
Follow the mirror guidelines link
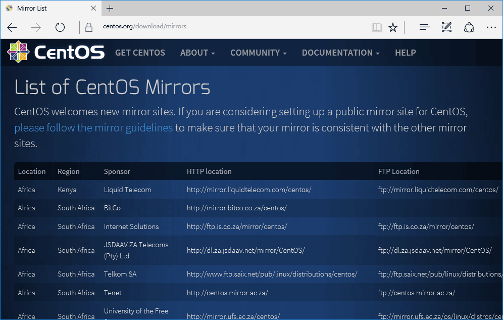pos(93,128)
